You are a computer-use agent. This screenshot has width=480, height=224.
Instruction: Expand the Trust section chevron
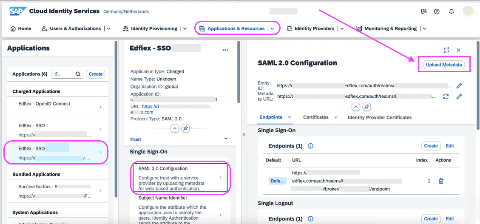[226, 139]
